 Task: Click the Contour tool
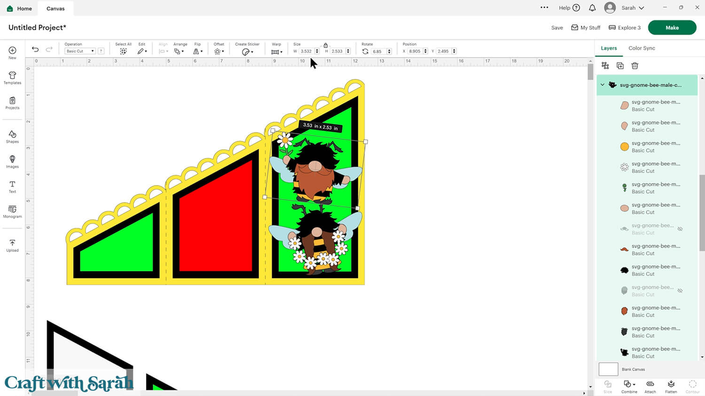tap(692, 386)
